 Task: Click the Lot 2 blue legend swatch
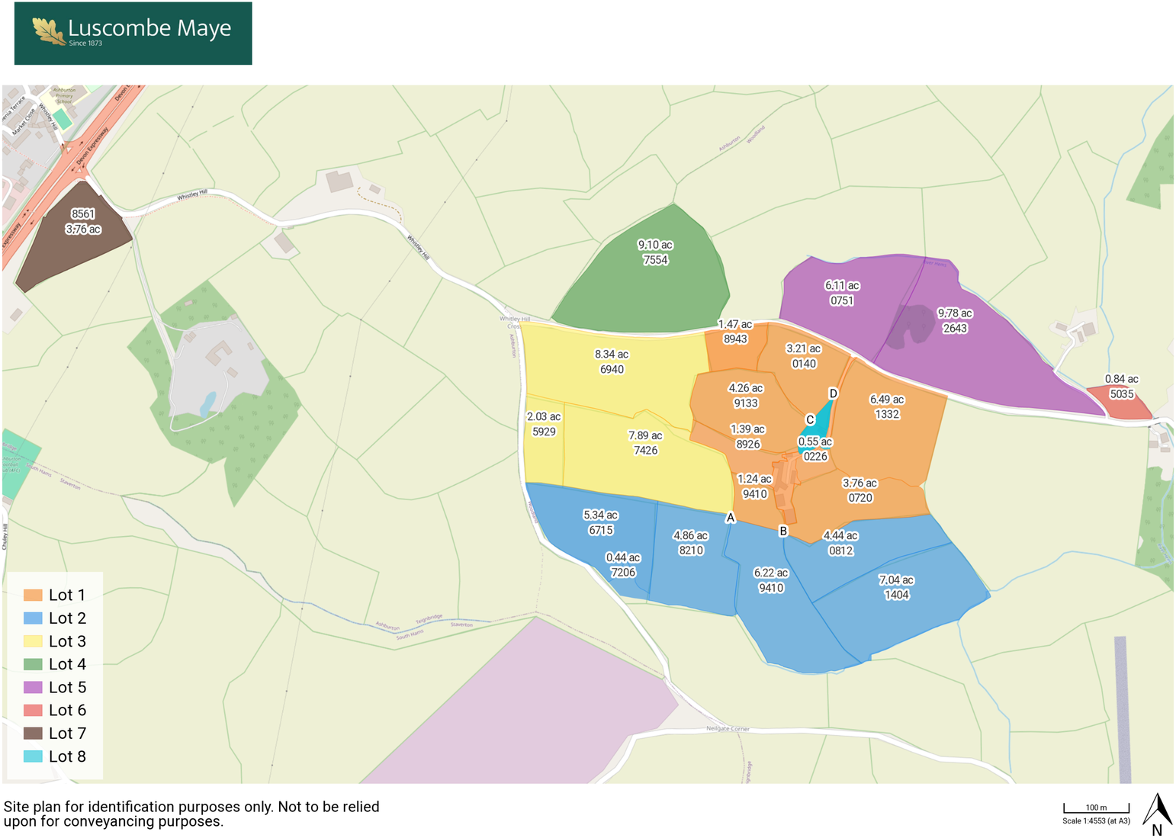33,618
